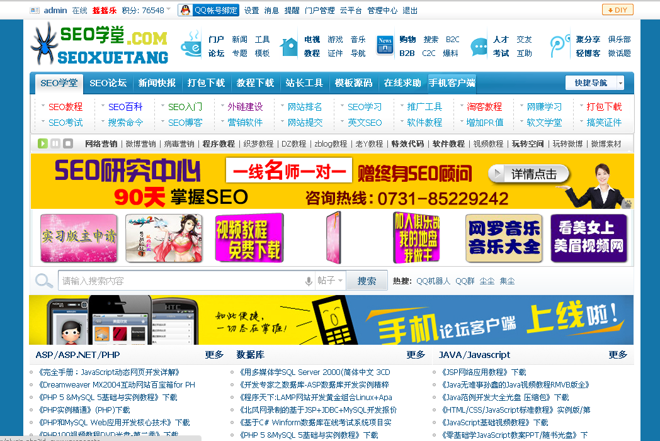Screen dimensions: 660x441
Task: Open the 模板源码 tab
Action: pos(353,83)
